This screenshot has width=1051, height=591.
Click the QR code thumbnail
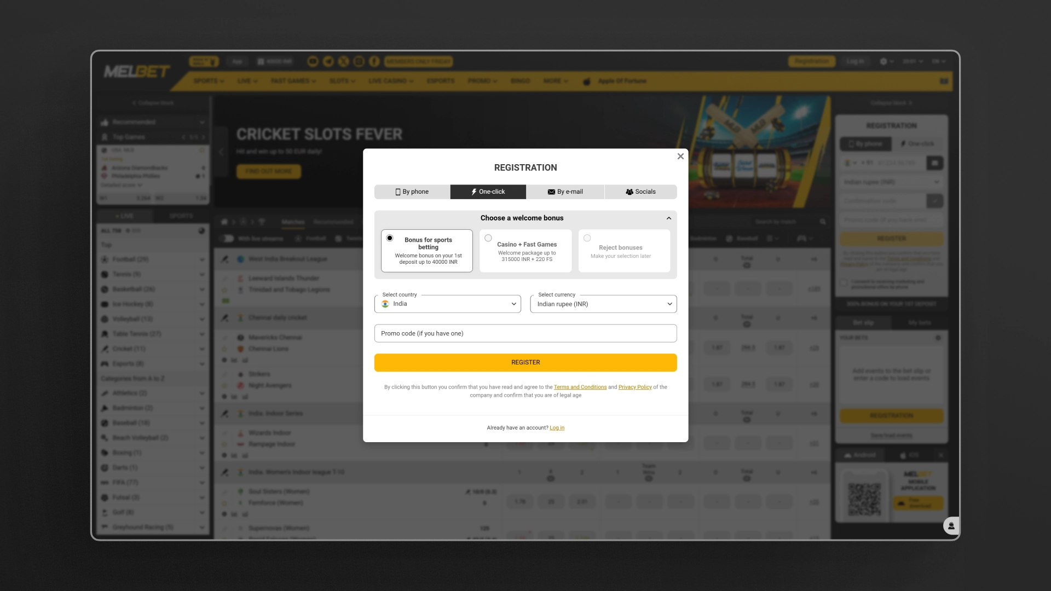(x=864, y=499)
